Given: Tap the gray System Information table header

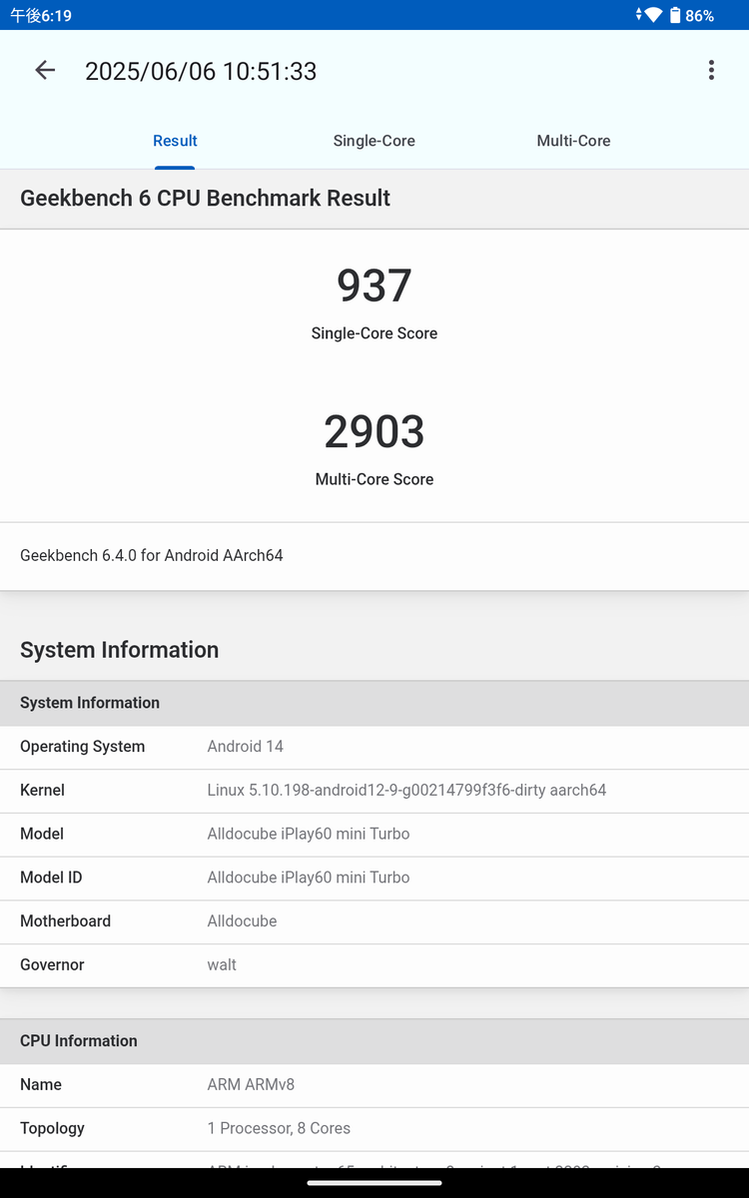Looking at the screenshot, I should [x=374, y=703].
